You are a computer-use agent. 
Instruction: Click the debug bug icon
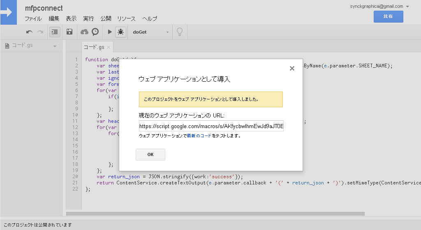(x=120, y=32)
